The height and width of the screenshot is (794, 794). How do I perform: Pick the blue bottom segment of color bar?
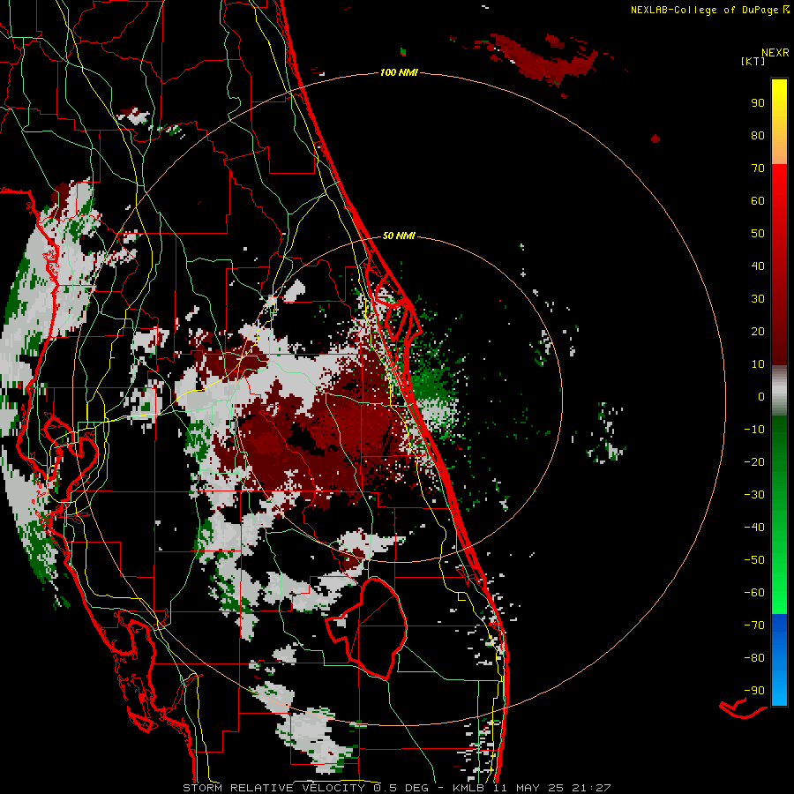(779, 660)
